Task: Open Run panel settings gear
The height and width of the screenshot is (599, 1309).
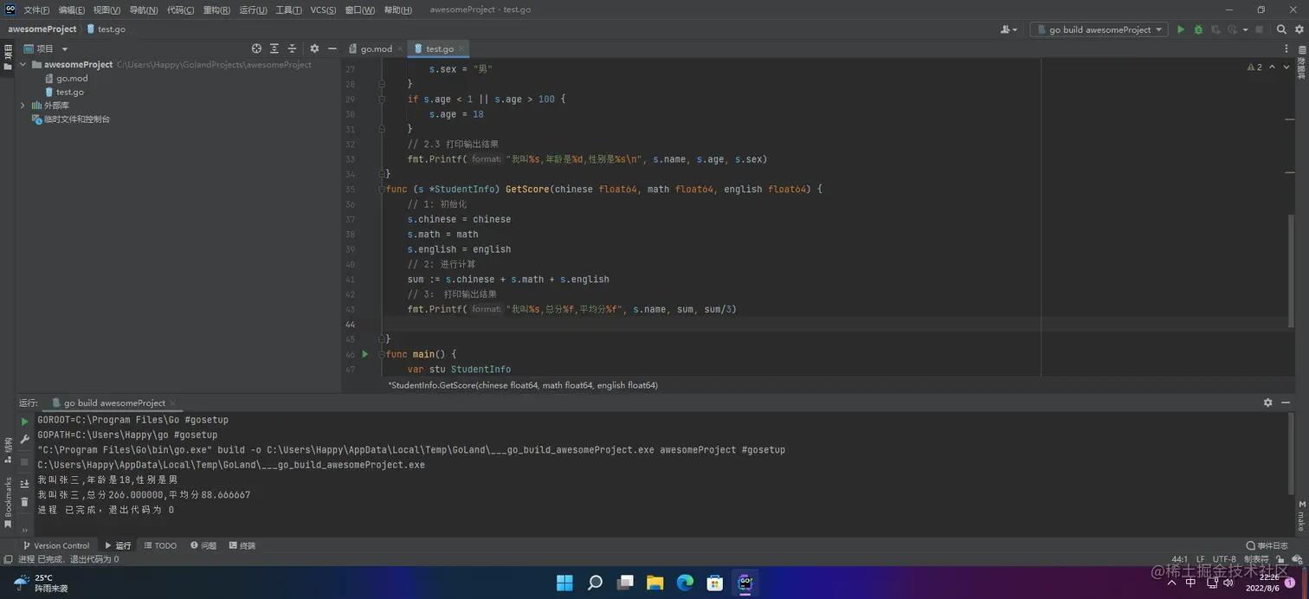Action: 1268,403
